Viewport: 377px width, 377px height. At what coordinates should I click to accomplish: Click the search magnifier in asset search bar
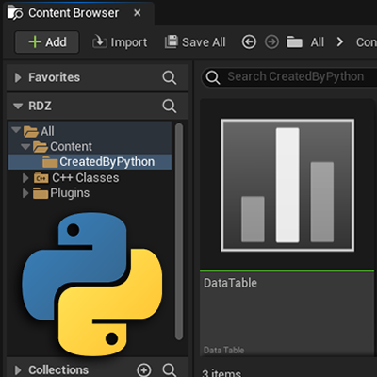[213, 77]
